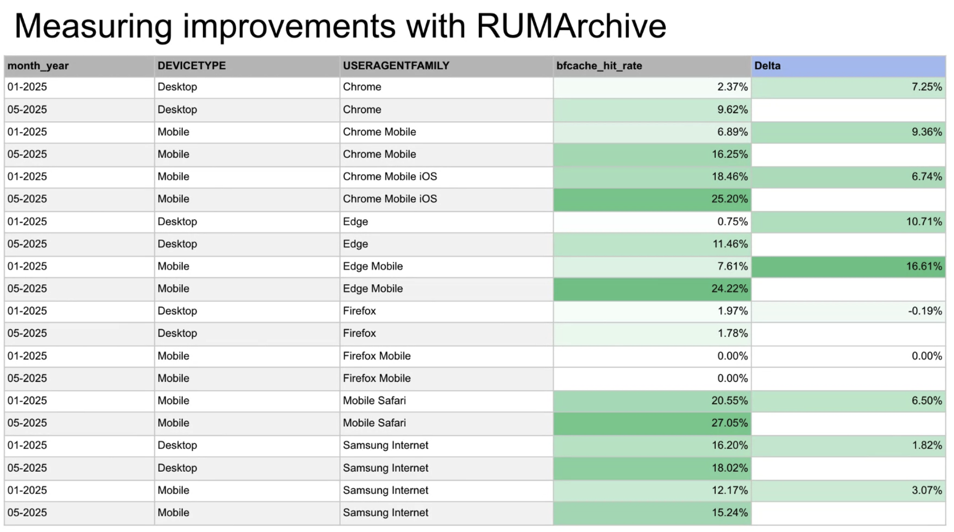Click 'Samsung Internet' in the 05-2025 Mobile row

click(385, 513)
